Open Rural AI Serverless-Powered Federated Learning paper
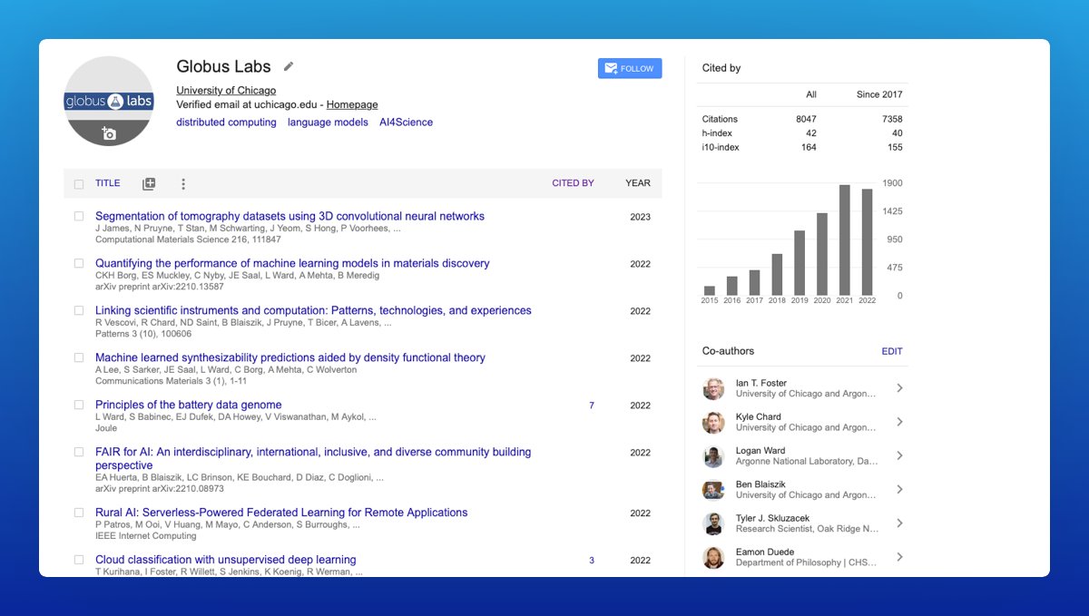The image size is (1089, 616). pyautogui.click(x=281, y=513)
